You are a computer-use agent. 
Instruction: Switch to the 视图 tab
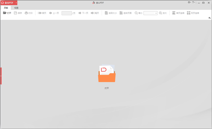click(x=16, y=8)
